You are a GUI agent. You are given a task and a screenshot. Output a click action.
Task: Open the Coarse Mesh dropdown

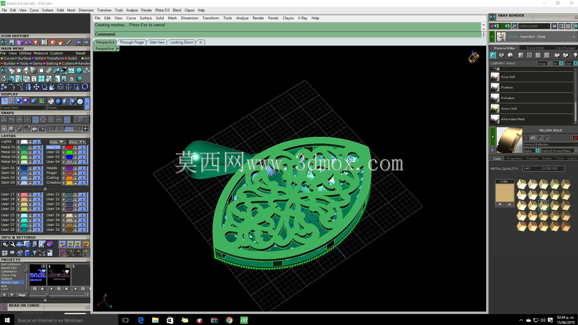tap(23, 108)
